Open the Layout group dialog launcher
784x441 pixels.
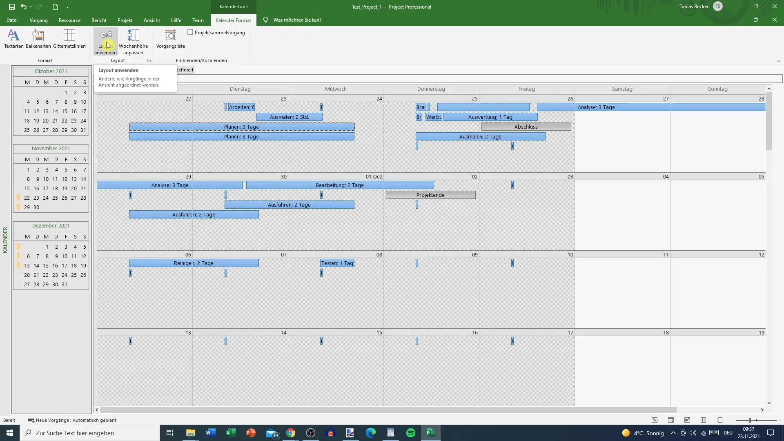point(149,60)
